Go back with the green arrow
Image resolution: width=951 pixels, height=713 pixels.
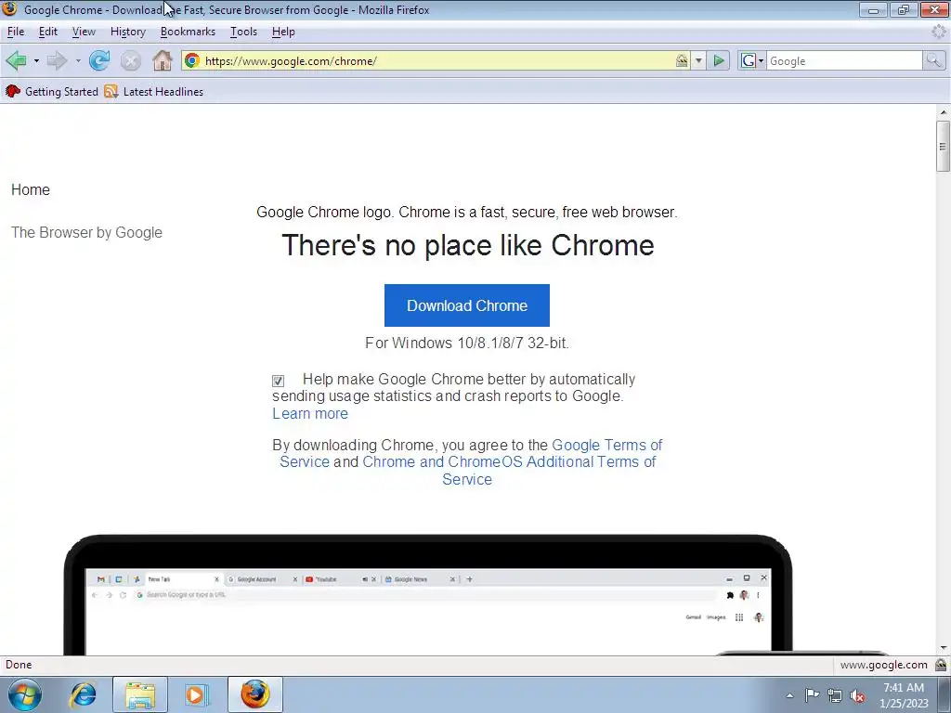pyautogui.click(x=16, y=60)
